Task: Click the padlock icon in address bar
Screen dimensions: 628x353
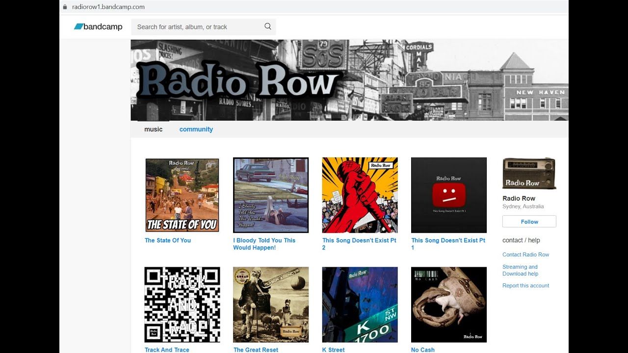Action: coord(65,7)
